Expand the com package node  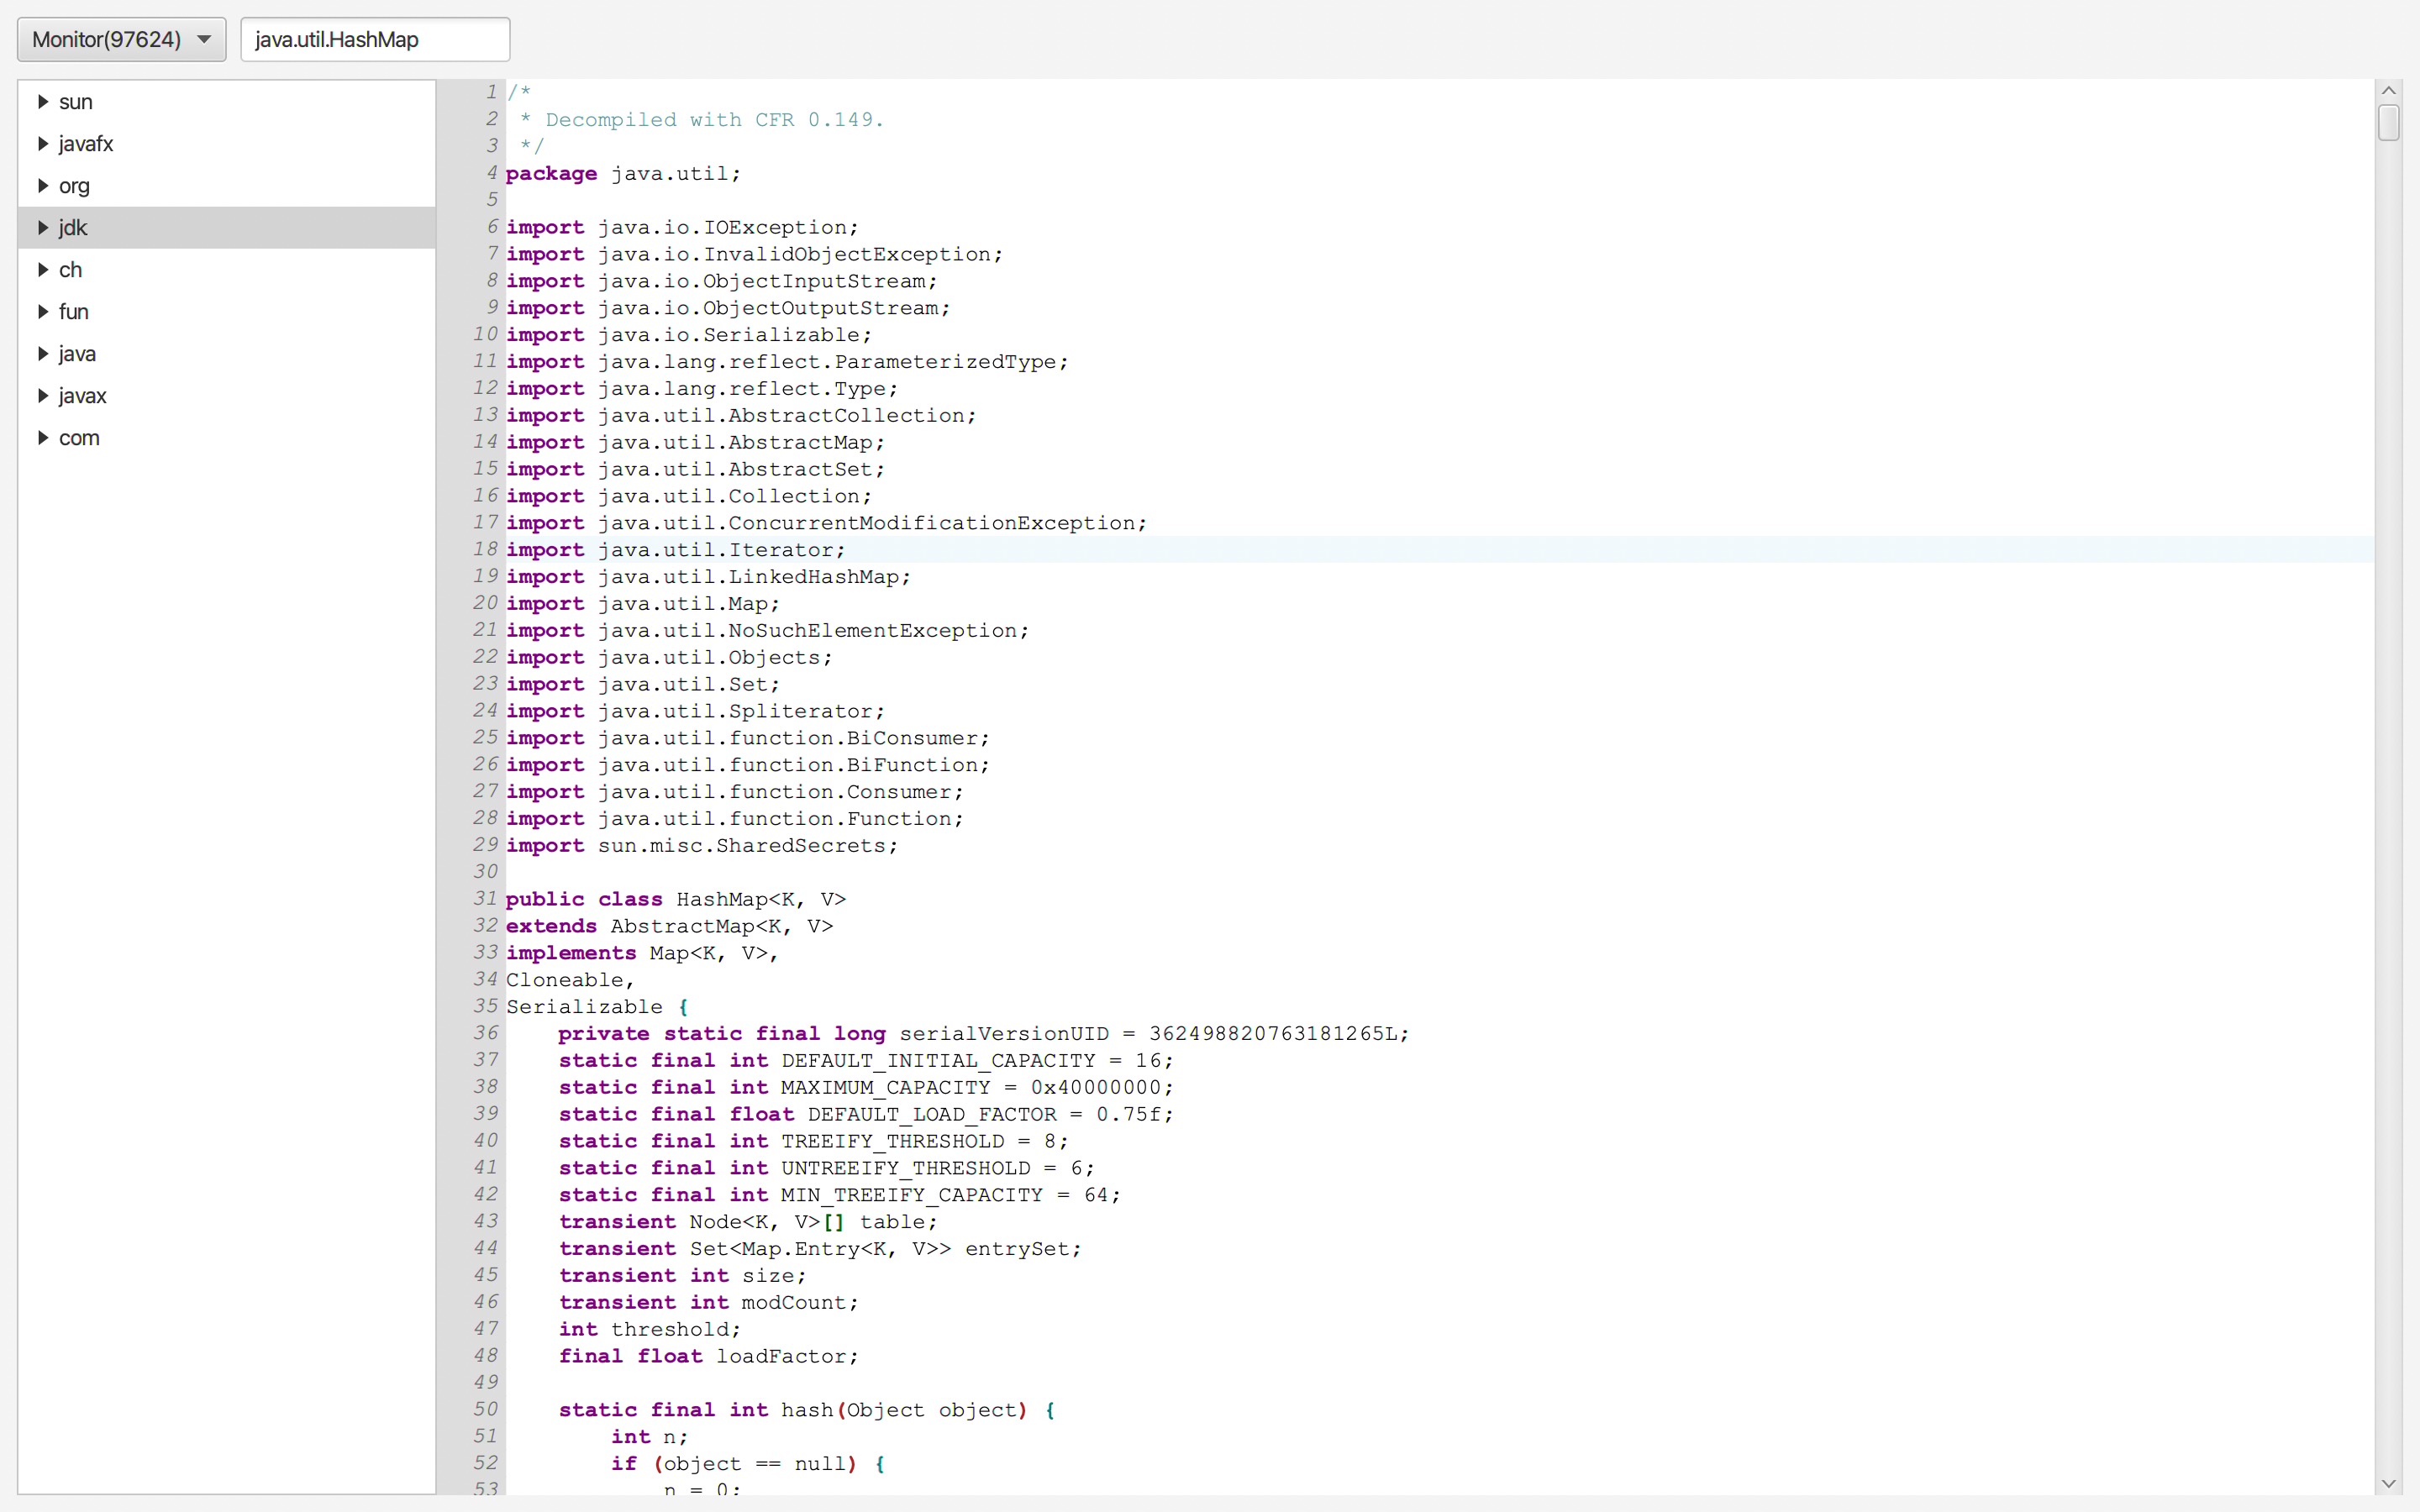tap(43, 438)
